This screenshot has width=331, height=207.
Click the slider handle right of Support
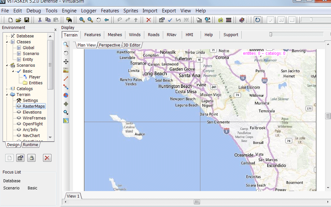pos(271,35)
